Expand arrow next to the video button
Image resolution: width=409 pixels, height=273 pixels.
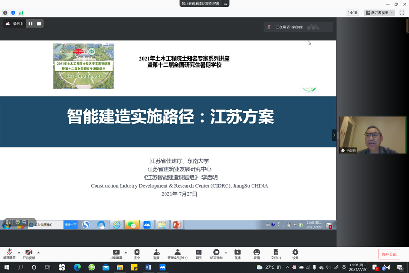click(x=38, y=252)
